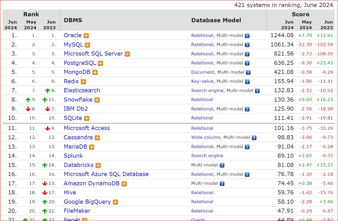Screen dimensions: 338x221
Task: Click the info icon in Amazon DynamoDB row
Action: (222, 184)
